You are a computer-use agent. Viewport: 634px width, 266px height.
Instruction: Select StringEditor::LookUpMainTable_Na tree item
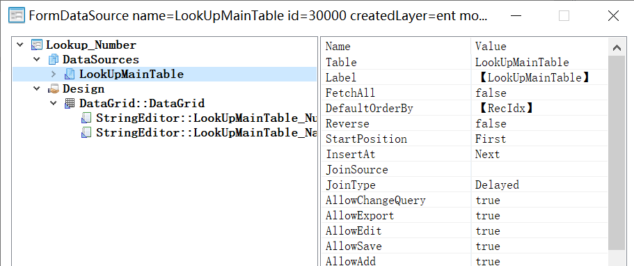[206, 133]
